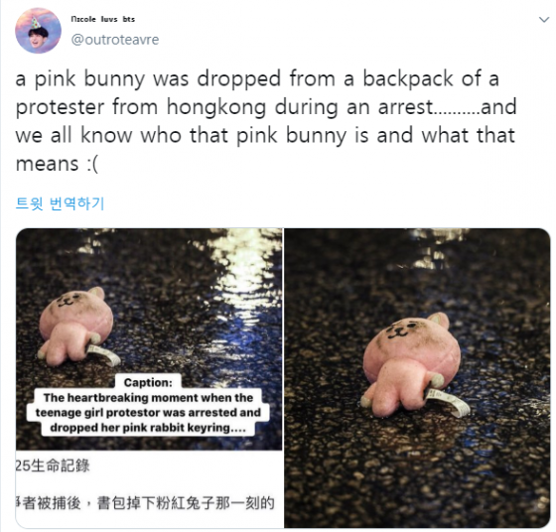The height and width of the screenshot is (532, 556).
Task: Visit the @outroteavre handle
Action: point(115,40)
